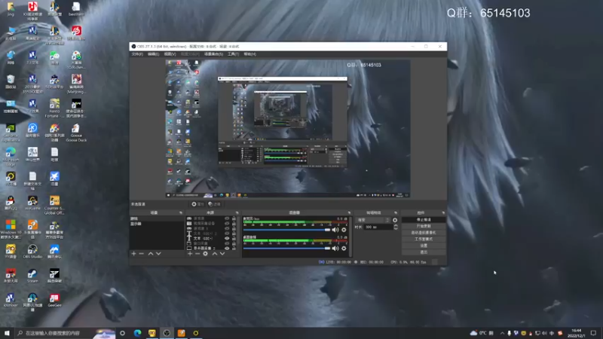
Task: Toggle lock on 显示器采集 2 source
Action: [x=234, y=249]
